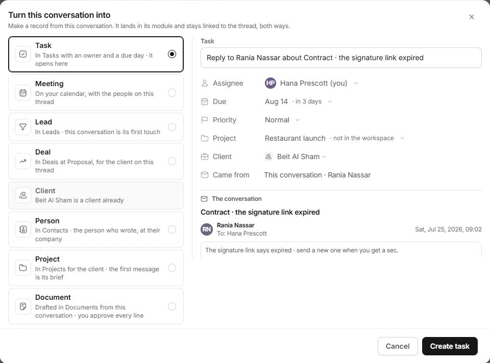Open the Priority Normal dropdown chevron
490x363 pixels.
297,120
